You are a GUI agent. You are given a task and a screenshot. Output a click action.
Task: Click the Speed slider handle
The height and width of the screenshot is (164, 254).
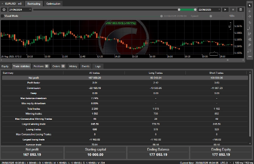click(x=211, y=16)
